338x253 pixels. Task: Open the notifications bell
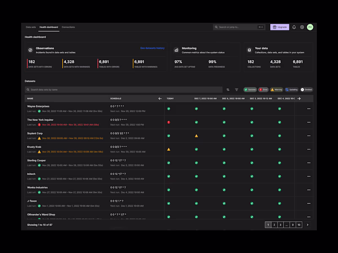[x=294, y=27]
